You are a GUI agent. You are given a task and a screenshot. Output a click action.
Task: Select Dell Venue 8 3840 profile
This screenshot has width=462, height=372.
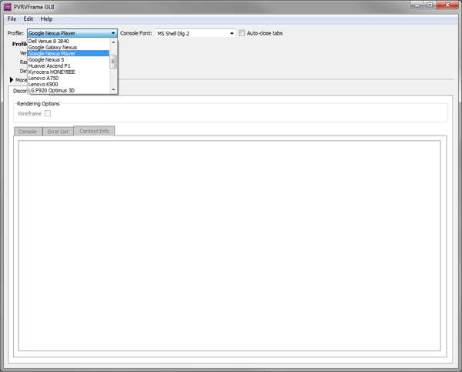[69, 42]
